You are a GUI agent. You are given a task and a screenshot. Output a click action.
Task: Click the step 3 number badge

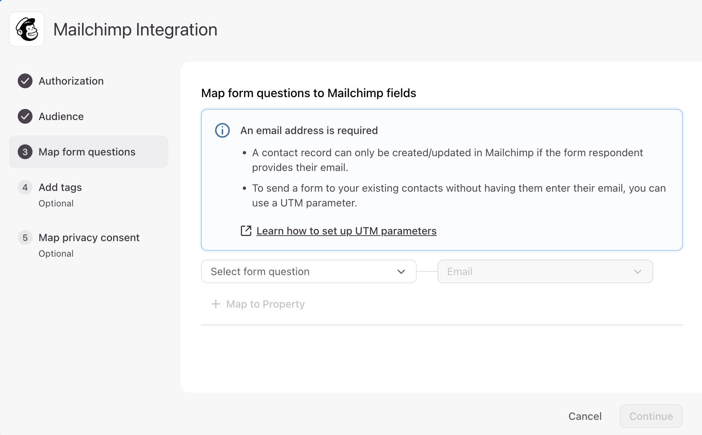[25, 152]
